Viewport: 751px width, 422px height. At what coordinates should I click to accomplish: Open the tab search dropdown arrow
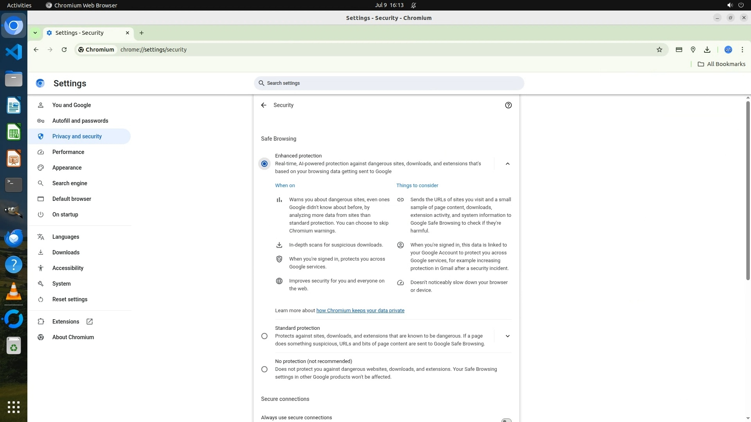(x=35, y=33)
